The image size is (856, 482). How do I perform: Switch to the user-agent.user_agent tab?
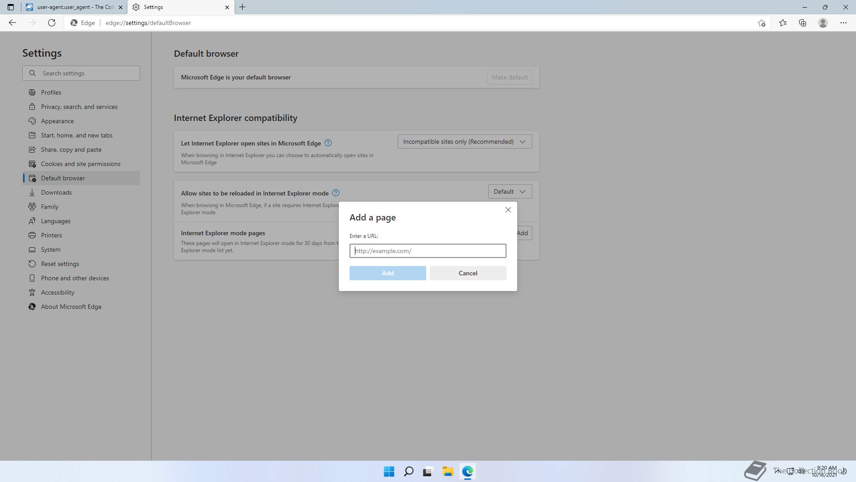click(x=74, y=7)
